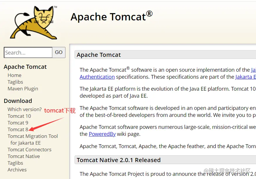Screen dimensions: 256x179
Task: Go to the Archives page
Action: (x=17, y=170)
